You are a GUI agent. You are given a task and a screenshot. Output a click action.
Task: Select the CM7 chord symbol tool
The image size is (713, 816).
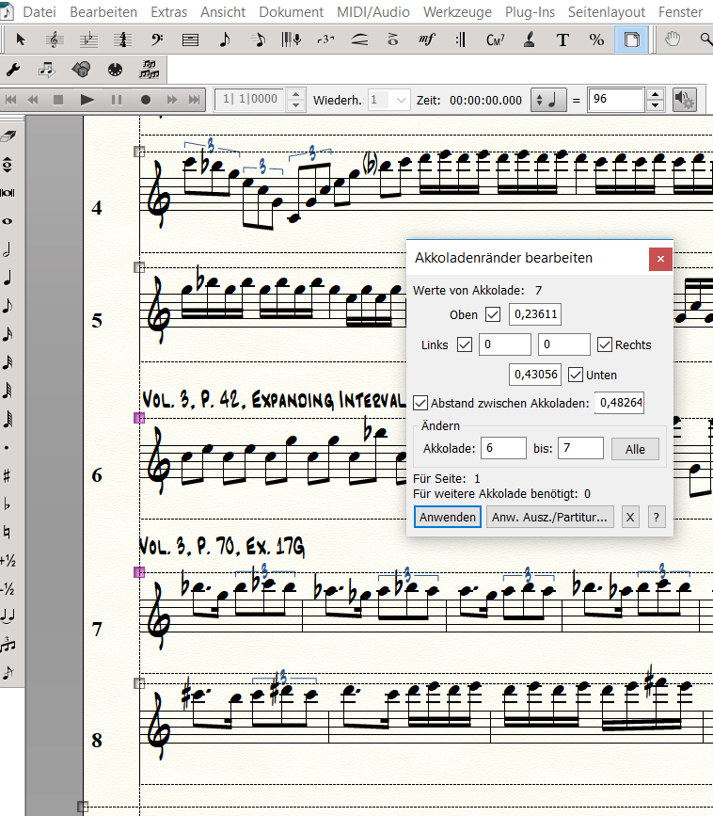coord(495,40)
